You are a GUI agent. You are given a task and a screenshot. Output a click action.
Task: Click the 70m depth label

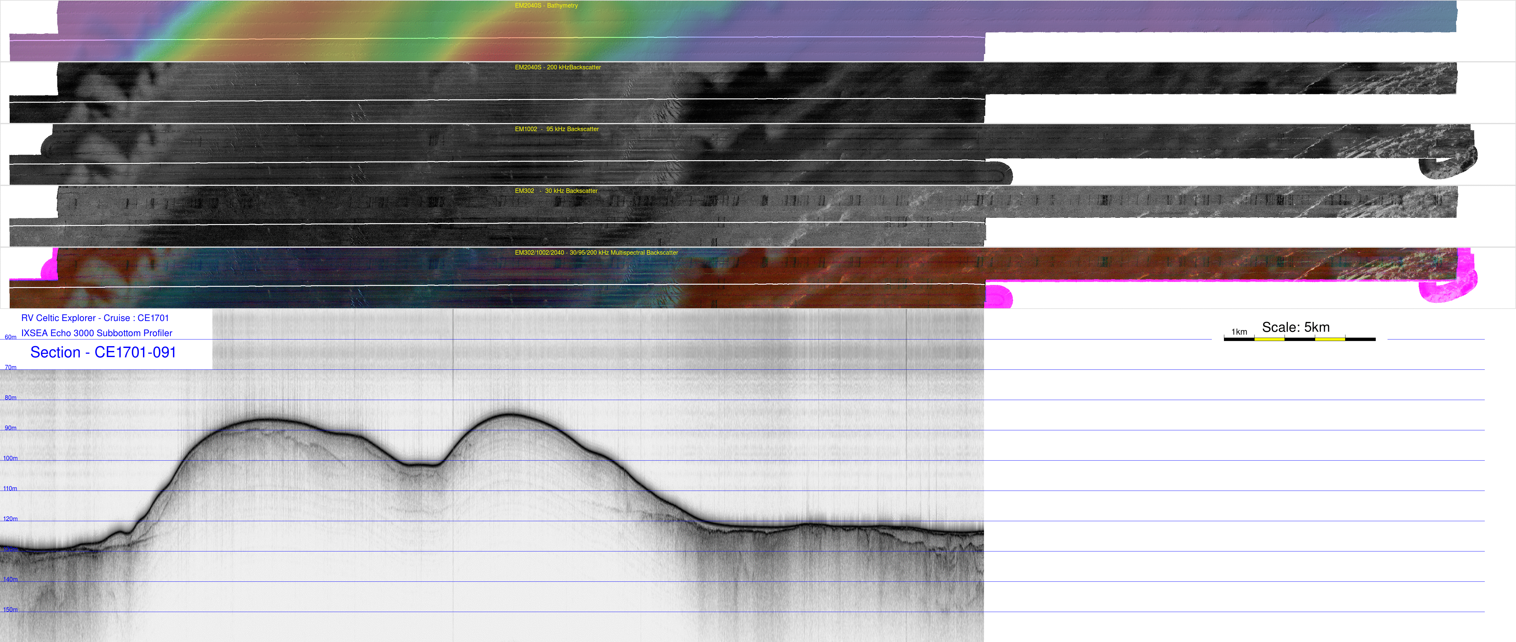(11, 368)
